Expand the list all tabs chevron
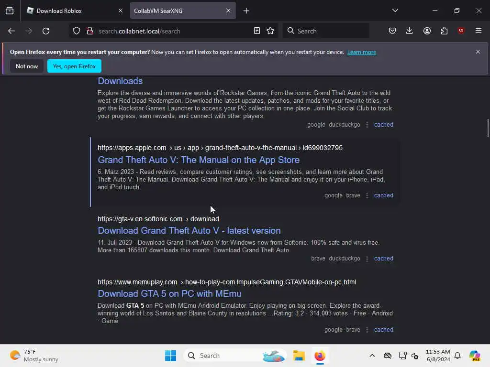 (395, 11)
